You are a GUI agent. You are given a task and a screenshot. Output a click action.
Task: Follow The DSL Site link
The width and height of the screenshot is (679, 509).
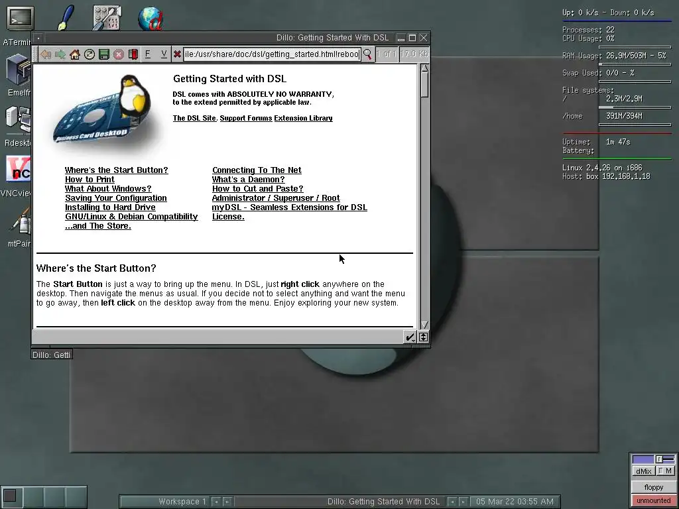[194, 118]
